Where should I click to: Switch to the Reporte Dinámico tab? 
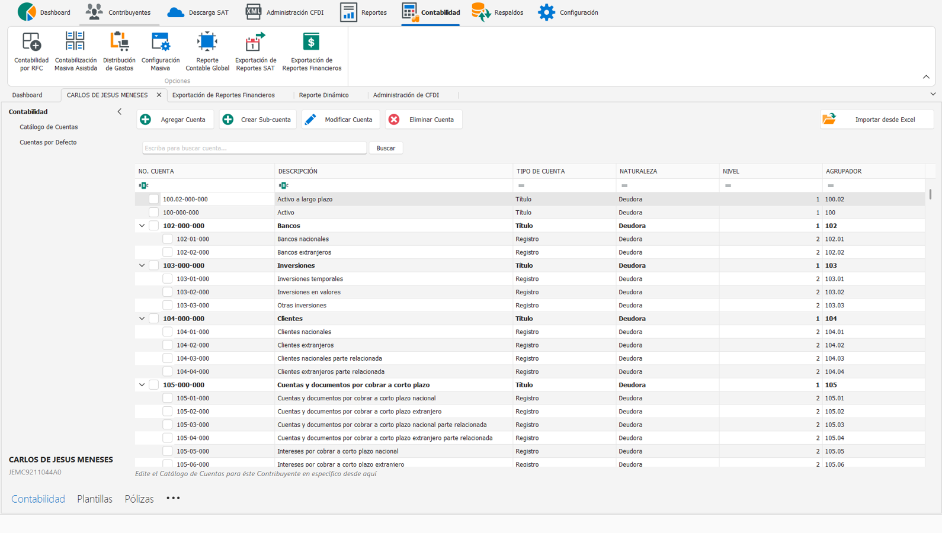323,95
